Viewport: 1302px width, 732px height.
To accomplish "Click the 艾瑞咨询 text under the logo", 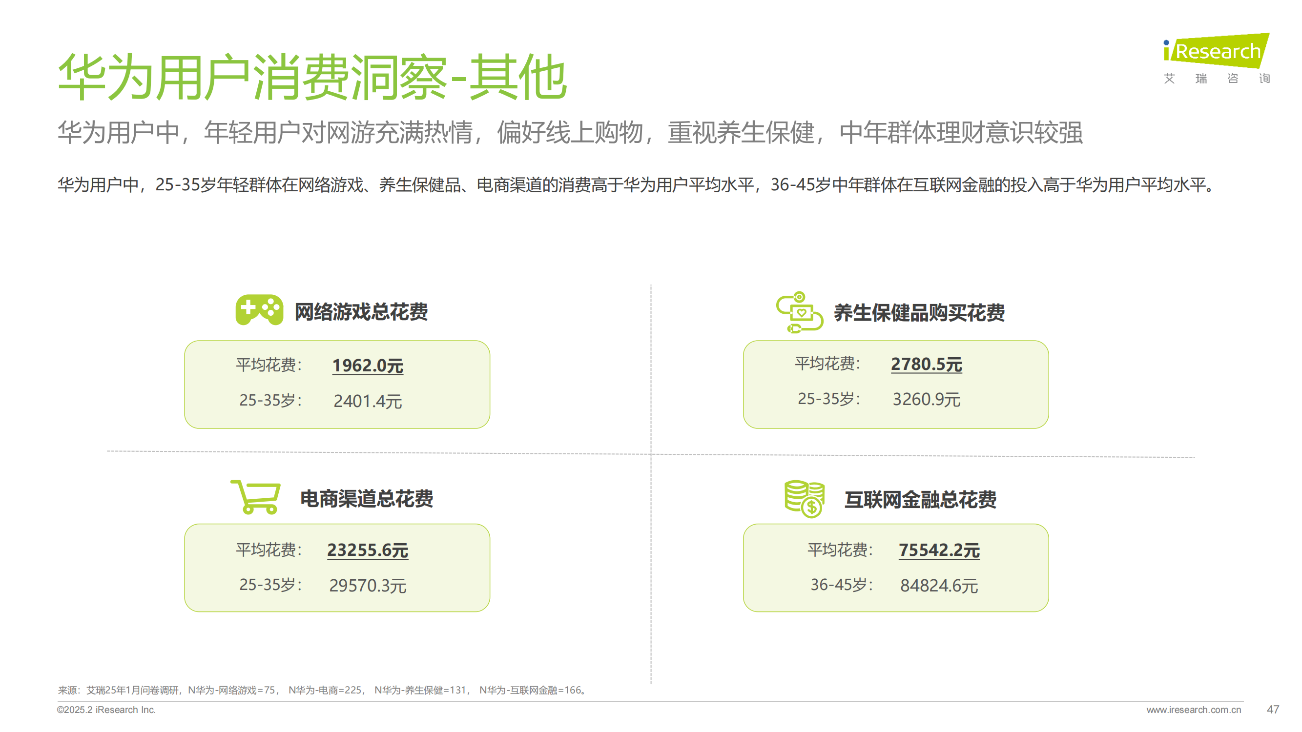I will tap(1217, 78).
